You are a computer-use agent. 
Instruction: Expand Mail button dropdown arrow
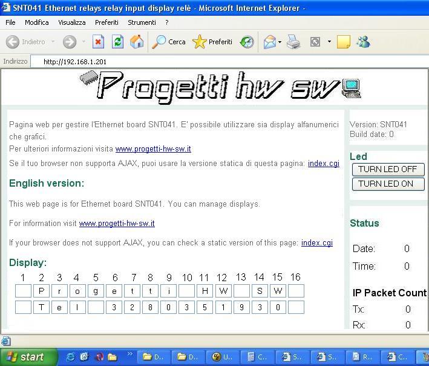[x=280, y=42]
